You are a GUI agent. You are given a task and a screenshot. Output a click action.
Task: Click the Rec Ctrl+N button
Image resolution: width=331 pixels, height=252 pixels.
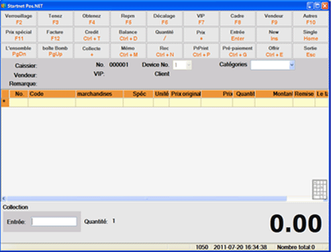click(x=164, y=51)
